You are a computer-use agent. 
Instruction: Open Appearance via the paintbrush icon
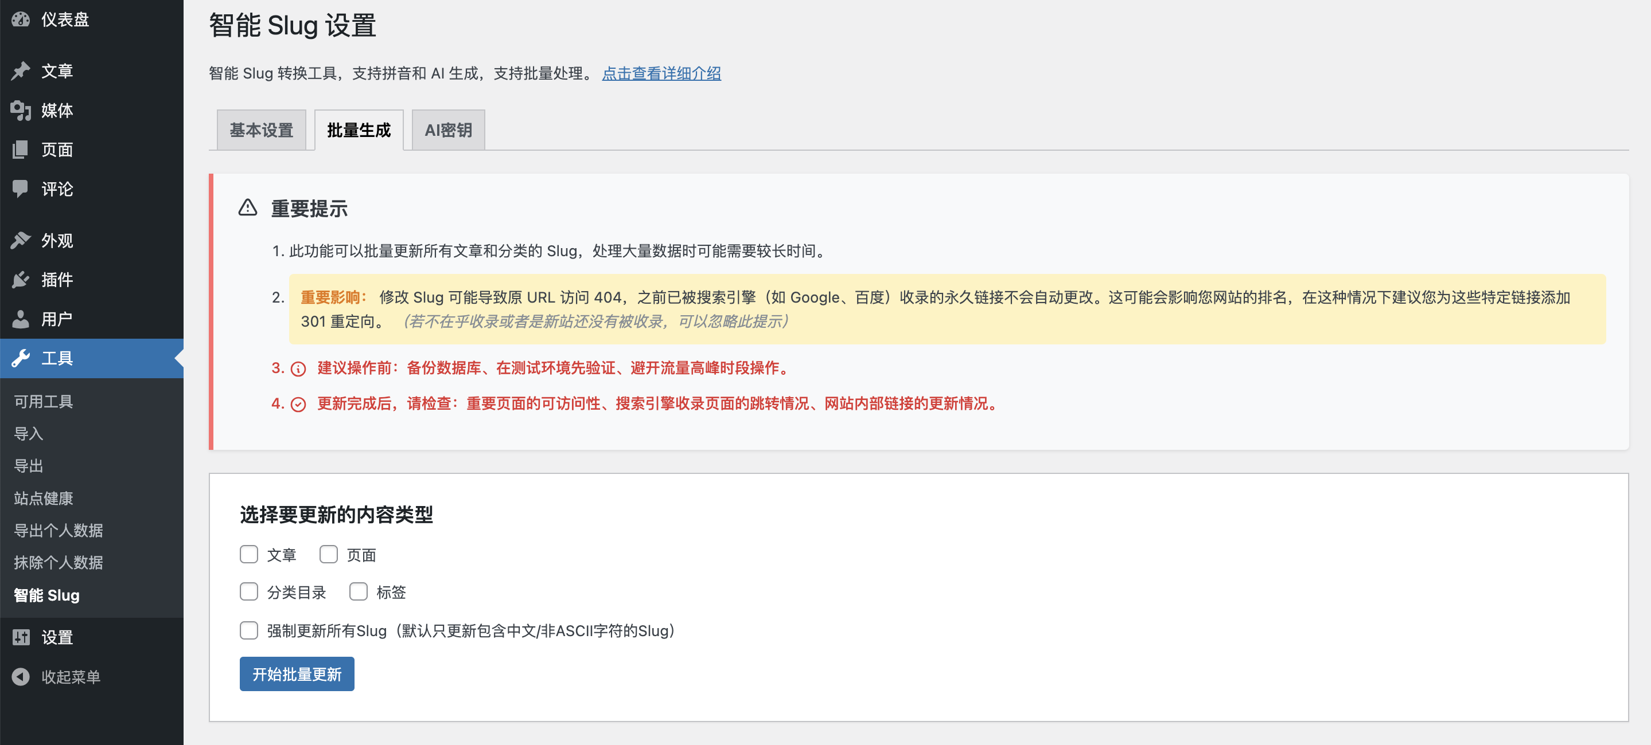pyautogui.click(x=21, y=241)
